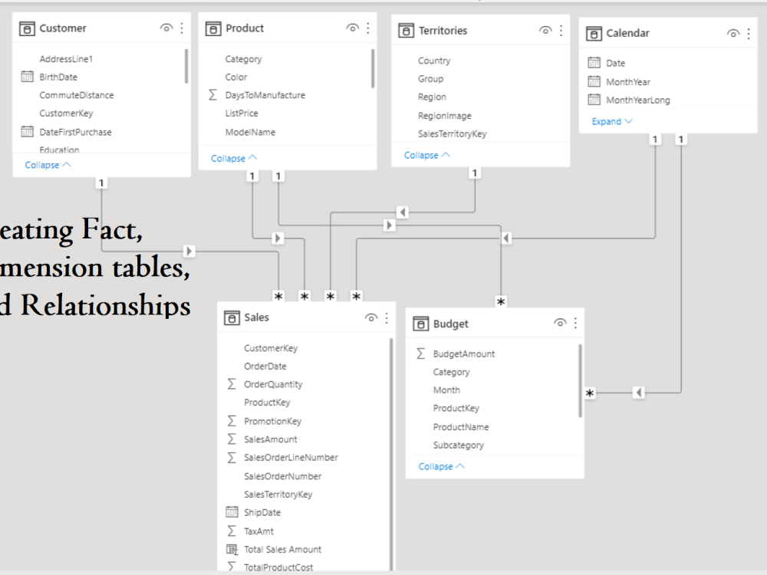Select CommuteDistance field in Customer table
This screenshot has width=767, height=575.
click(x=77, y=95)
